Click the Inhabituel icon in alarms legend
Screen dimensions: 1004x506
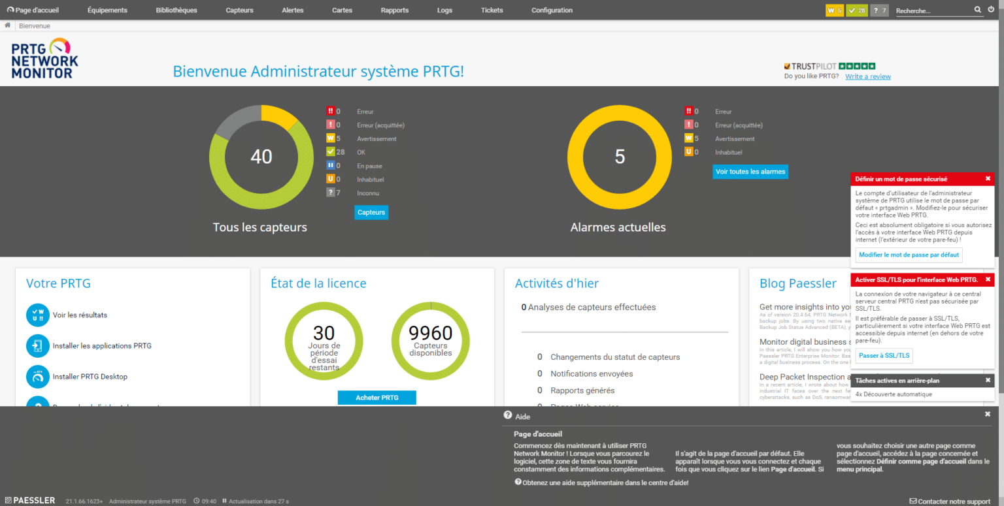pos(688,152)
